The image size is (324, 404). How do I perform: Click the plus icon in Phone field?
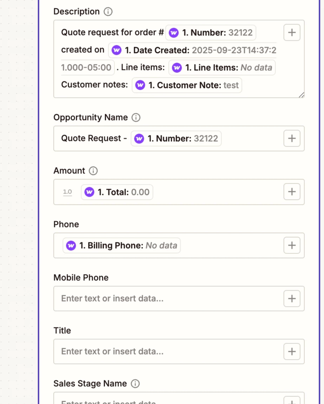[x=291, y=245]
